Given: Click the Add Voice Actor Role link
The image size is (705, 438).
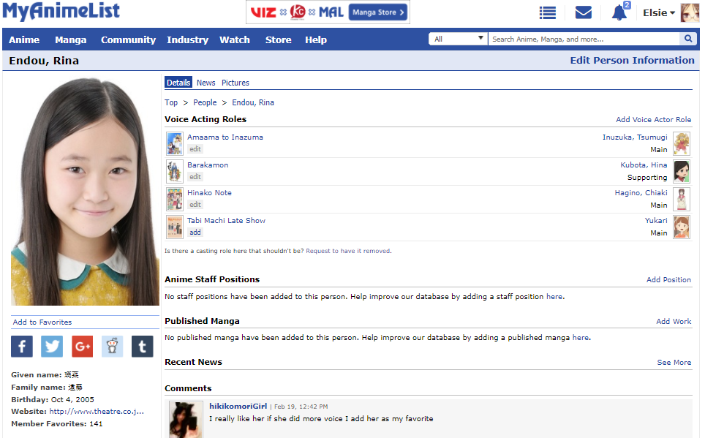Looking at the screenshot, I should tap(653, 119).
